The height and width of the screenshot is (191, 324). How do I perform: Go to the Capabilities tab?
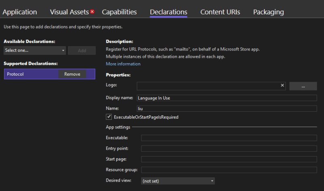(x=119, y=12)
